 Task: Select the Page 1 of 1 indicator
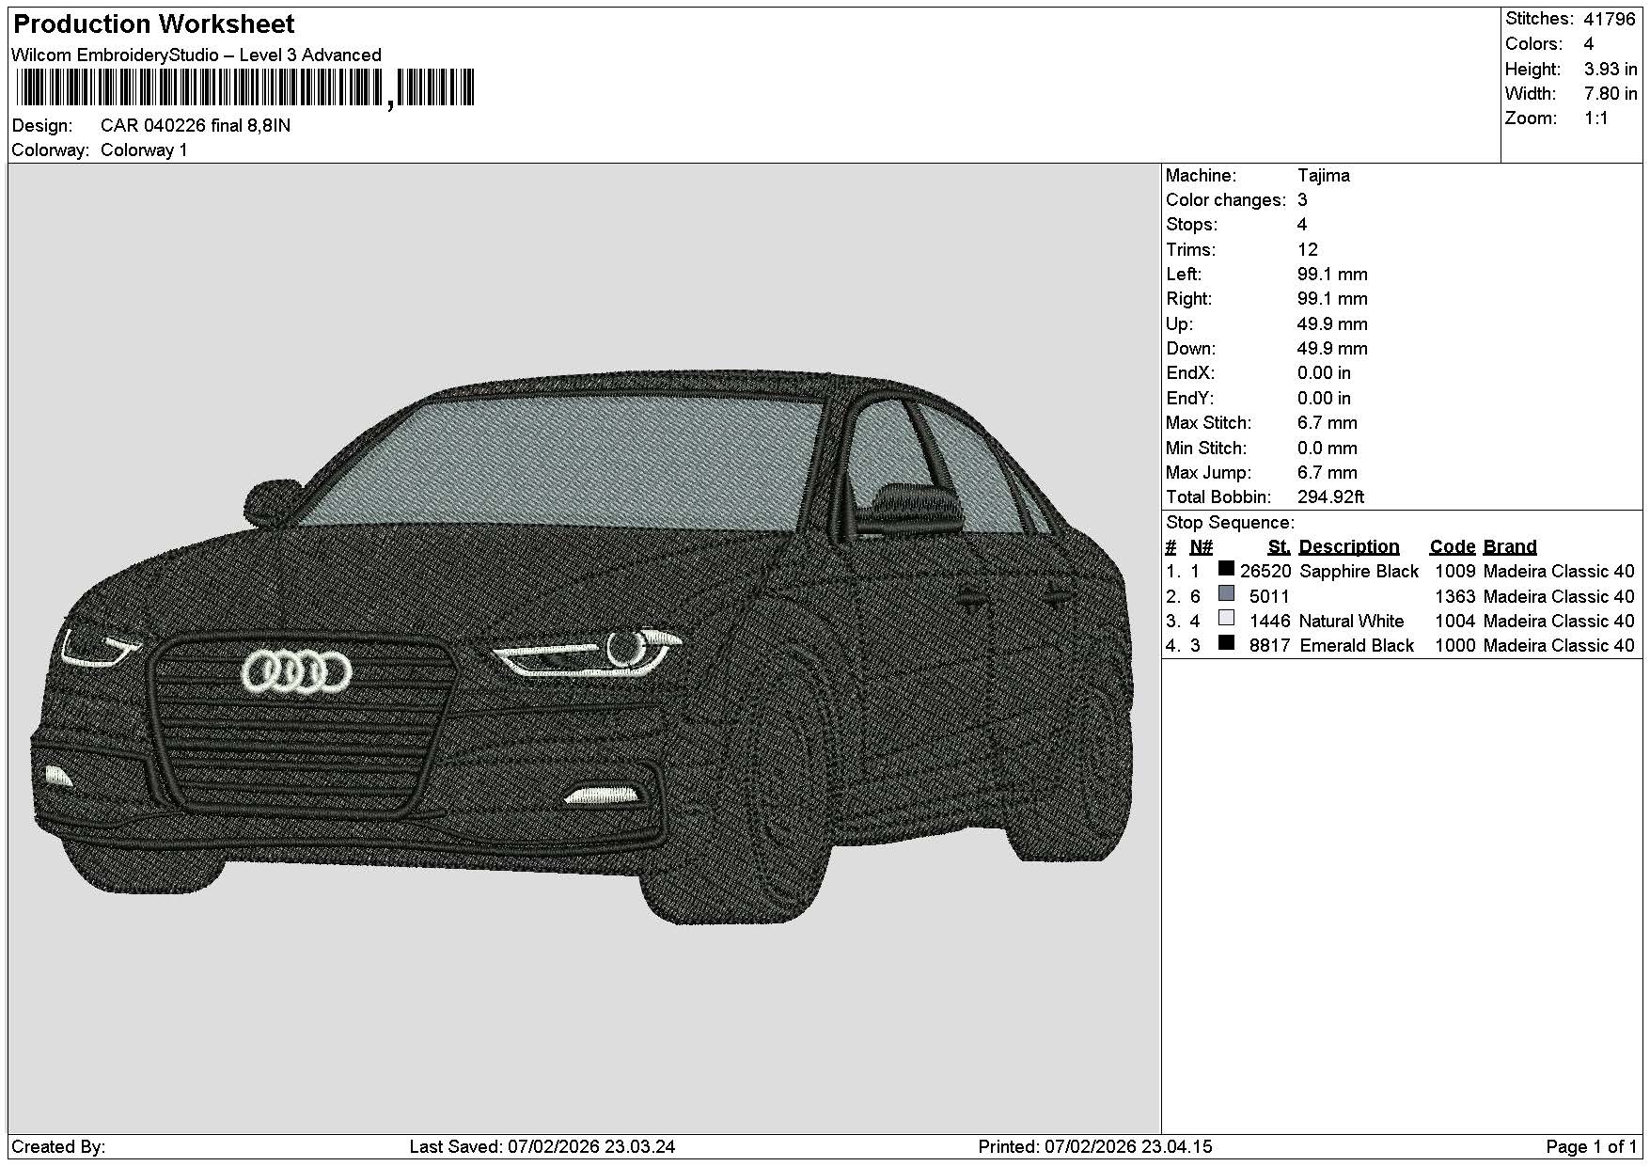coord(1591,1147)
